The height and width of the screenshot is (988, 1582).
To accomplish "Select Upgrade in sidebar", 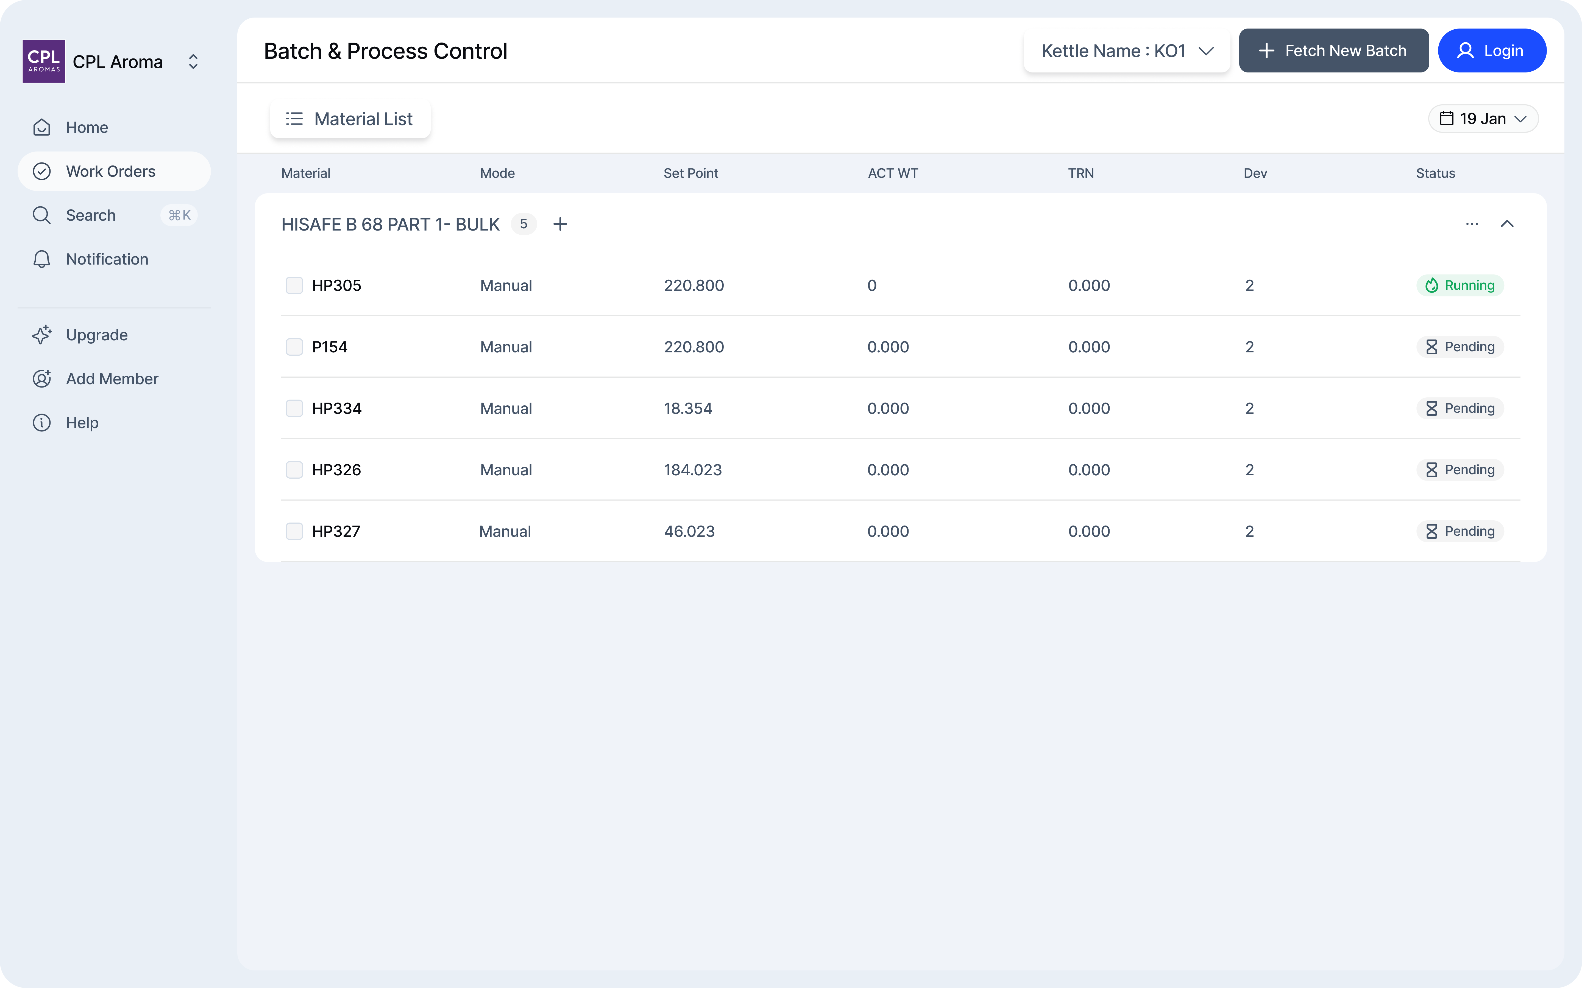I will (x=115, y=335).
